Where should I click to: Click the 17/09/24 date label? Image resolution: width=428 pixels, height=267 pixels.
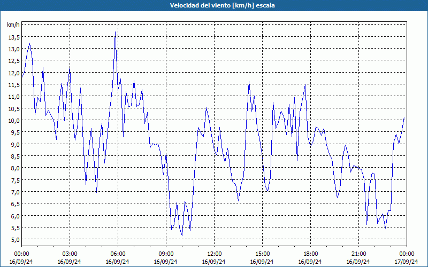(x=406, y=262)
